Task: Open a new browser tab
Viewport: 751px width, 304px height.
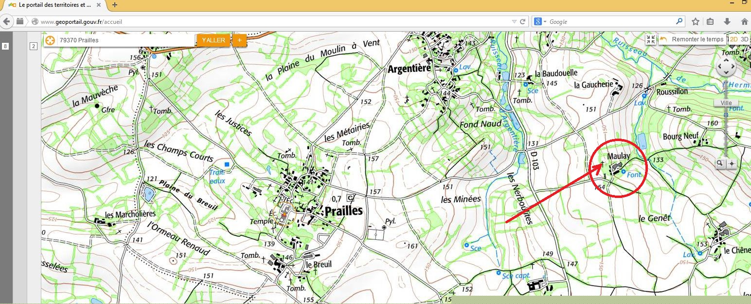Action: click(x=115, y=5)
